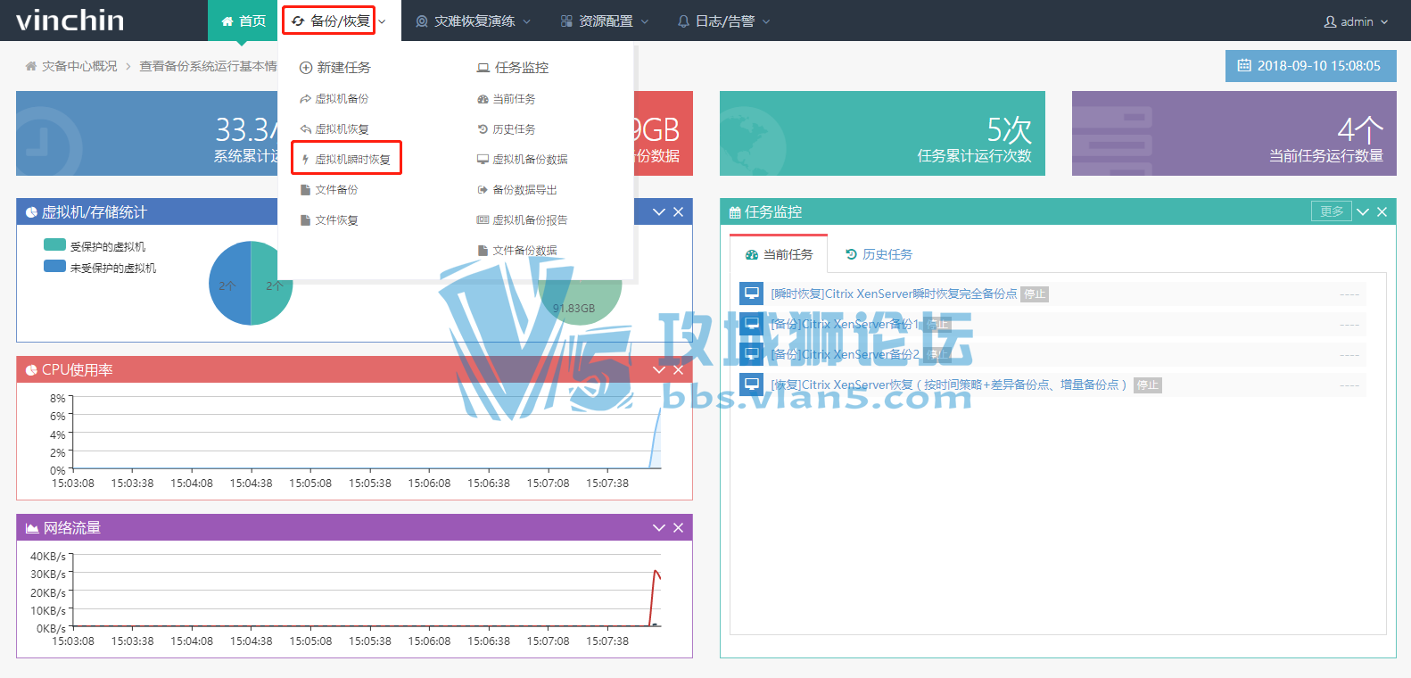Close the 任务监控 panel
The image size is (1411, 678).
tap(1382, 212)
